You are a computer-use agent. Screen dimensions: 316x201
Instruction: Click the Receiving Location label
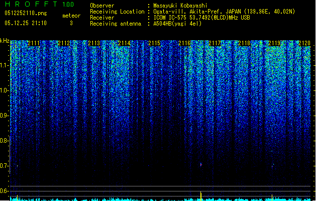tap(117, 12)
